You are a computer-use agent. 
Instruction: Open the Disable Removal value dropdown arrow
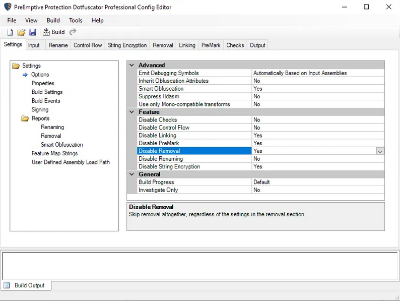[x=380, y=151]
